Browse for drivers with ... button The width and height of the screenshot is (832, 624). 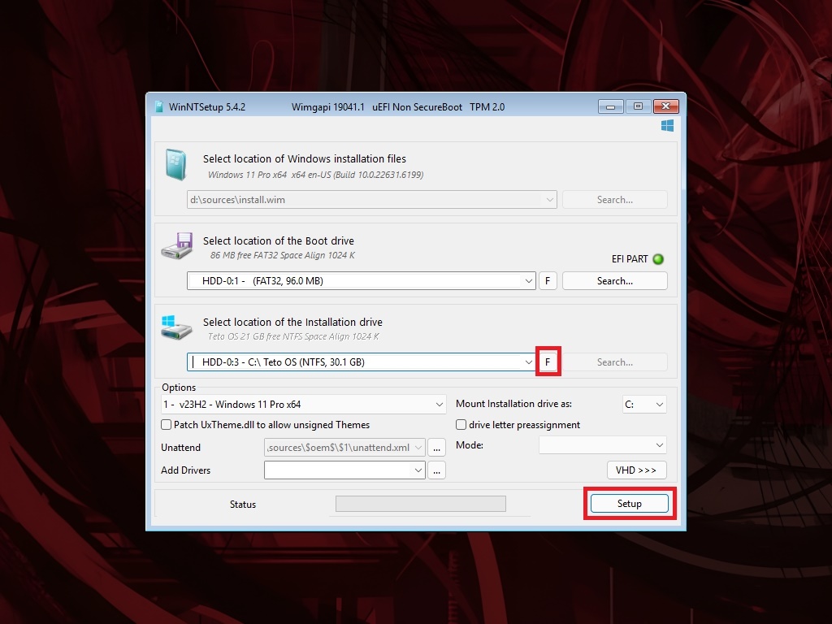pyautogui.click(x=436, y=470)
